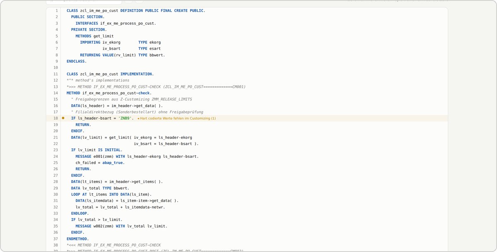The height and width of the screenshot is (252, 497).
Task: Click line number 14 in the gutter
Action: 55,93
